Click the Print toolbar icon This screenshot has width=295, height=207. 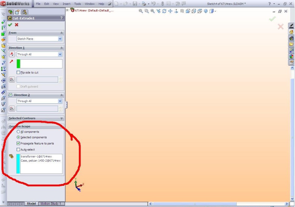[x=144, y=4]
